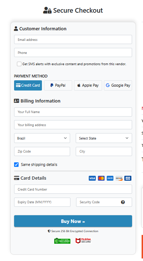The width and height of the screenshot is (143, 261).
Task: Switch to Google Pay payment option
Action: coord(118,85)
